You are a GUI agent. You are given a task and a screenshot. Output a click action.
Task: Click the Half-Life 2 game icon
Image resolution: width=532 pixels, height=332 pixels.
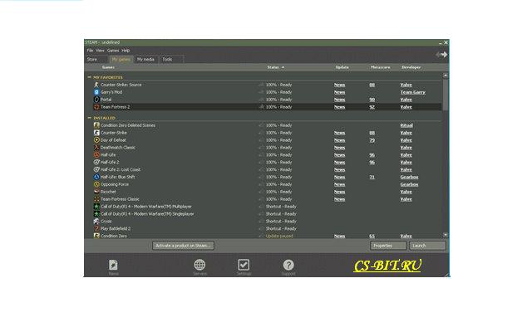(x=96, y=163)
